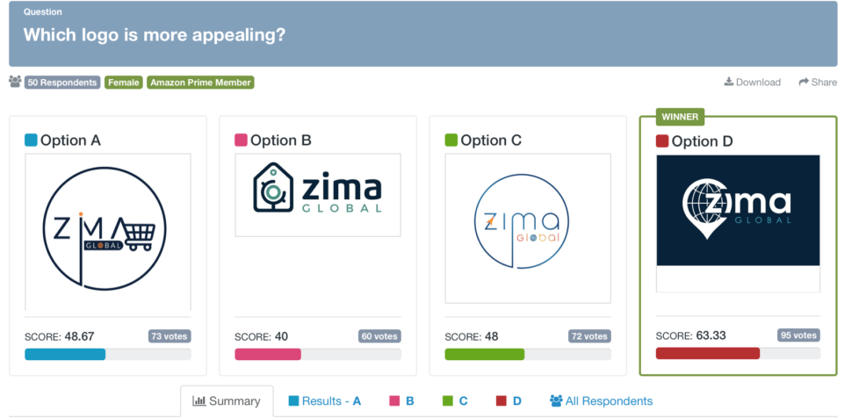Viewport: 852px width, 418px height.
Task: Click the respondents group icon
Action: 15,82
